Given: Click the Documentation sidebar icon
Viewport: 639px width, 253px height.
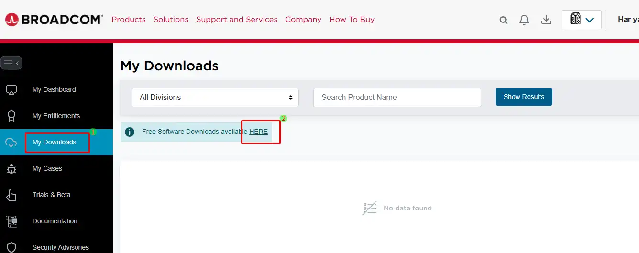Looking at the screenshot, I should point(11,221).
